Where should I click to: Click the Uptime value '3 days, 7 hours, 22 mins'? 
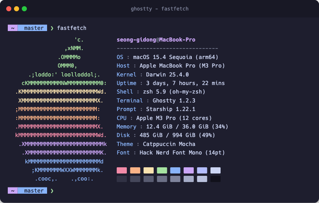pos(185,83)
